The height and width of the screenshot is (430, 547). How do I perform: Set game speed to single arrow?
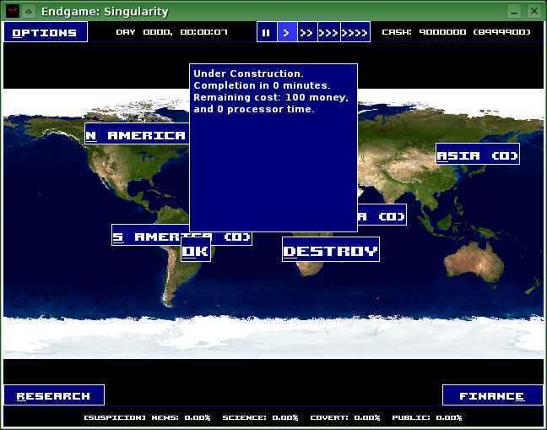288,32
